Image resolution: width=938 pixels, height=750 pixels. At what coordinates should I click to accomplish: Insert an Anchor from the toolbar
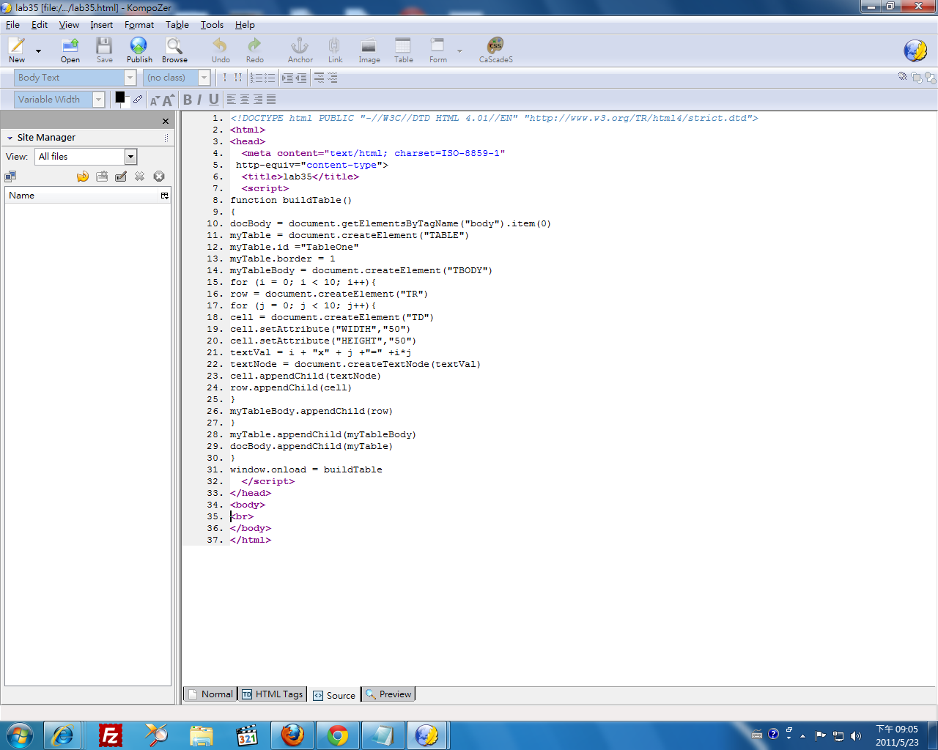(300, 50)
